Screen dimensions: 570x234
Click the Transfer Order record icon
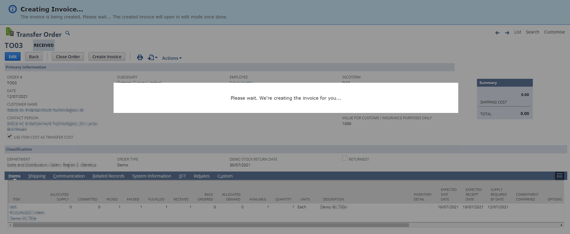[10, 32]
